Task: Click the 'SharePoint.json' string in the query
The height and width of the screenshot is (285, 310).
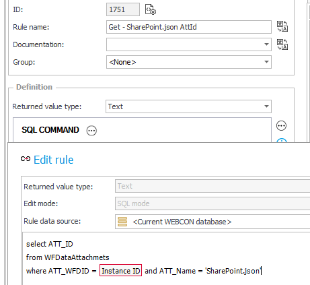Action: (x=233, y=271)
